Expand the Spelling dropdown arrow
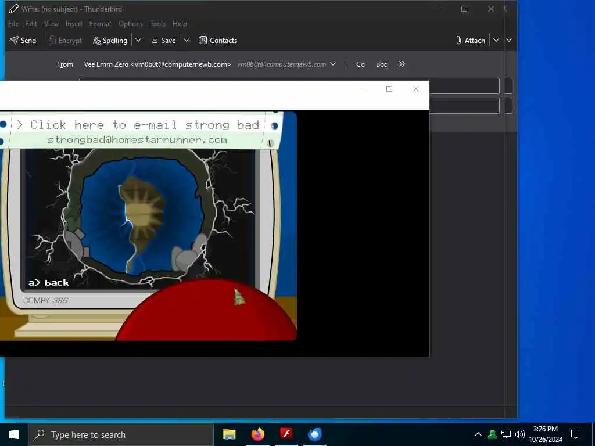The width and height of the screenshot is (595, 446). click(x=138, y=40)
